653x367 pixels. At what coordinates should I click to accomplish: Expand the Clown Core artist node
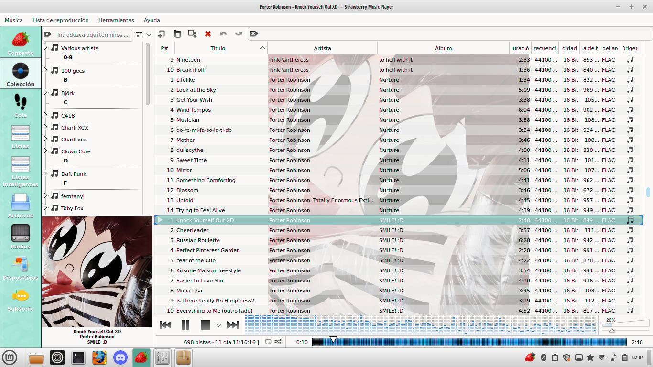click(46, 151)
